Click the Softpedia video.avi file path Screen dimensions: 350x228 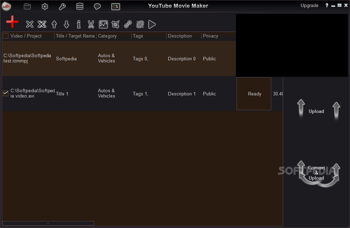pos(33,93)
